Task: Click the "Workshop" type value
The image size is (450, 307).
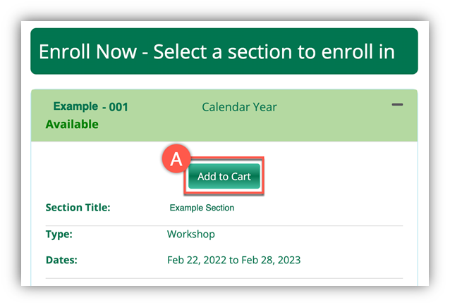Action: 191,234
